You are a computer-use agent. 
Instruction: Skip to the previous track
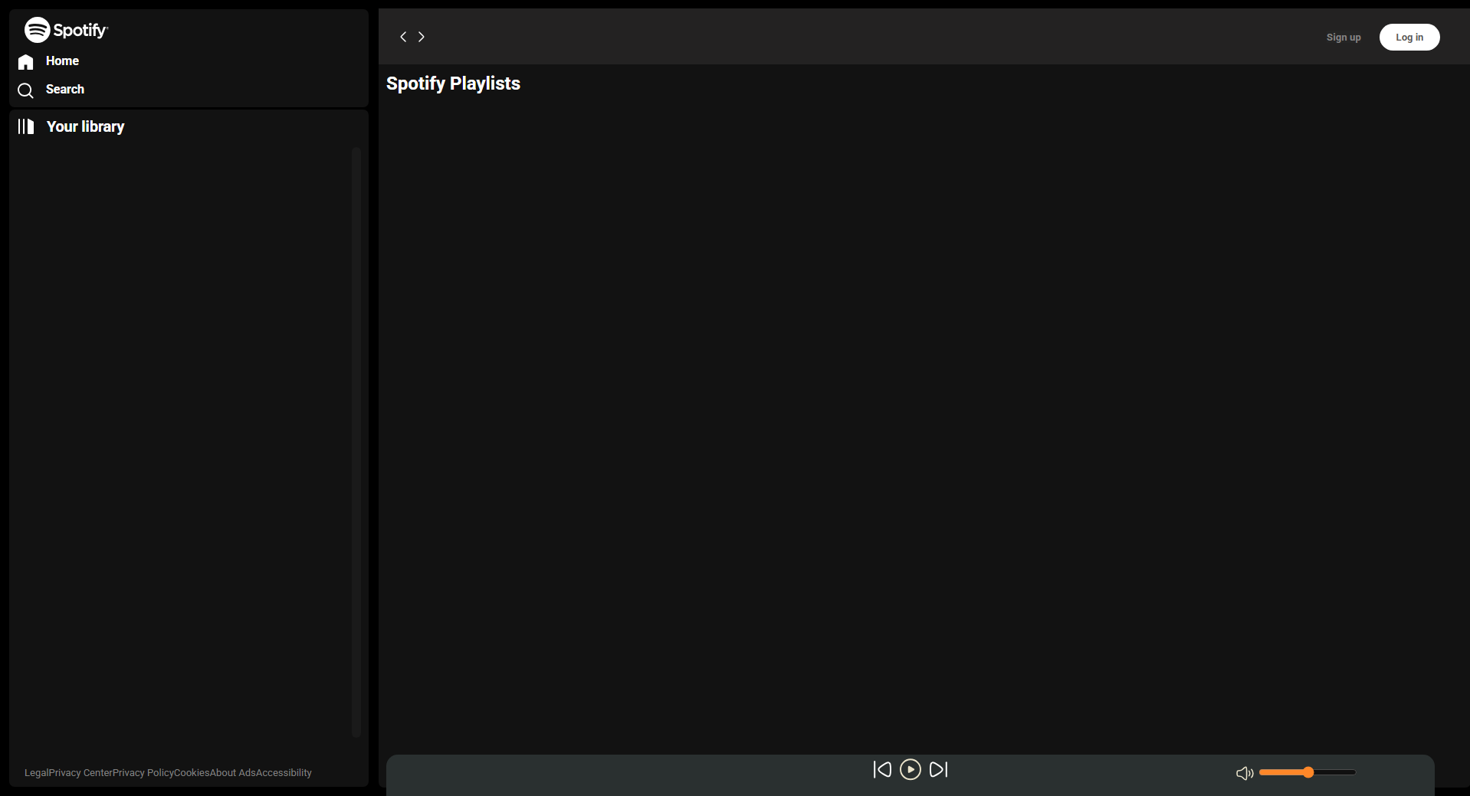[882, 769]
